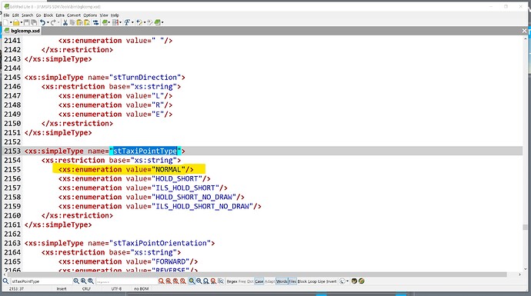Expand the Open file dropdown arrow
The width and height of the screenshot is (531, 296).
(22, 22)
